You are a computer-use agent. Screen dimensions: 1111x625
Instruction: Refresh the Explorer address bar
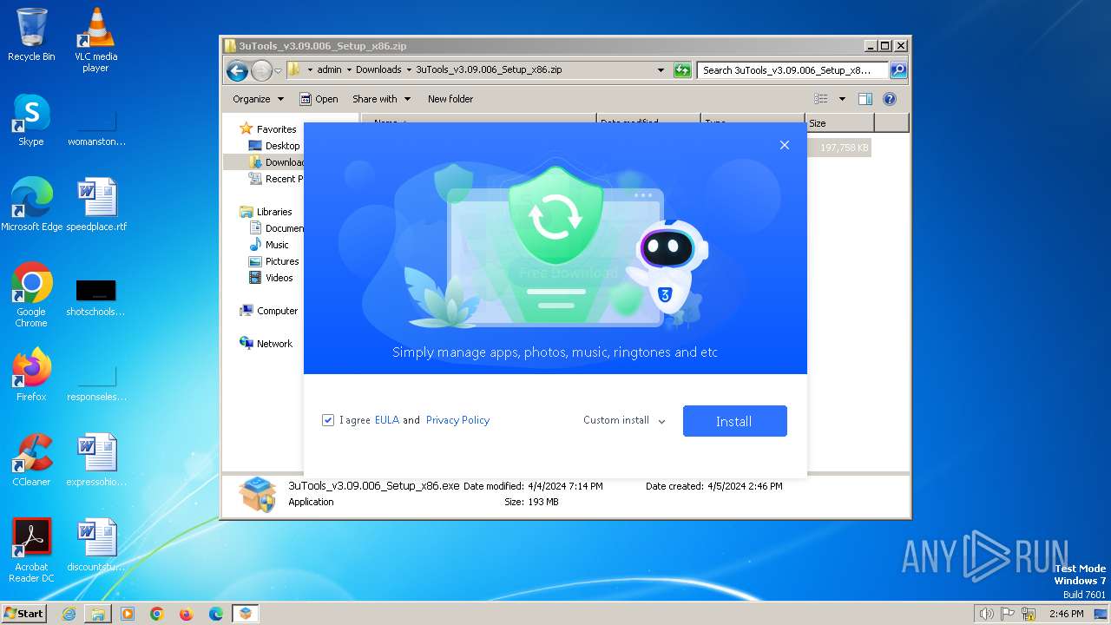tap(682, 70)
